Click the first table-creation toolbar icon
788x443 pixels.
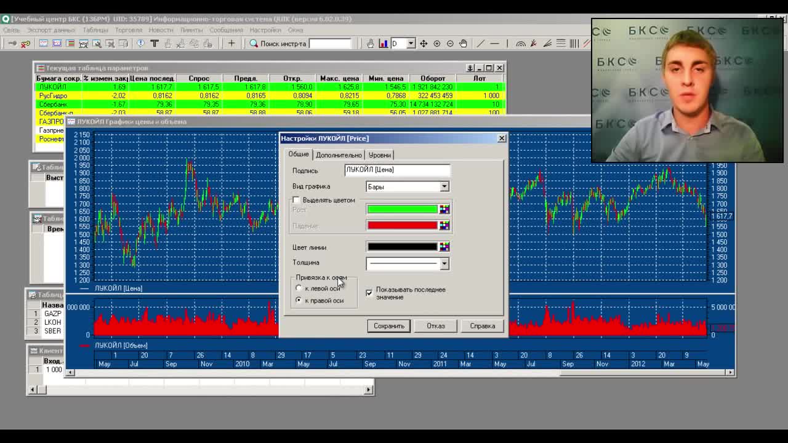coord(44,44)
